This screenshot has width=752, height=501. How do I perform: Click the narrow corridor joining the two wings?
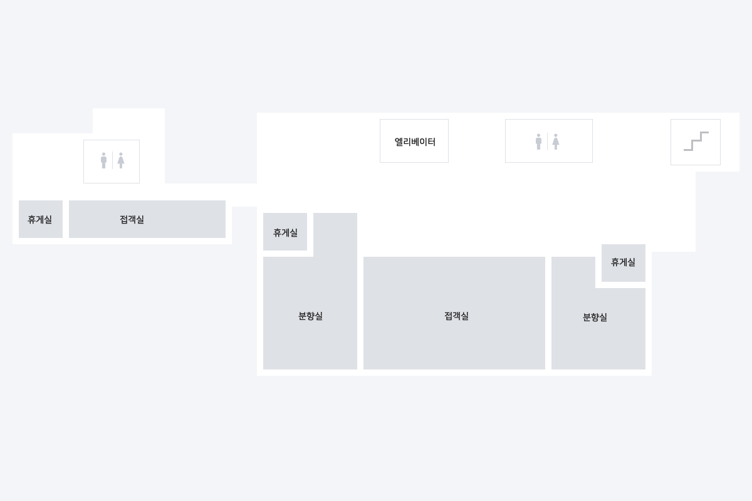tap(244, 195)
